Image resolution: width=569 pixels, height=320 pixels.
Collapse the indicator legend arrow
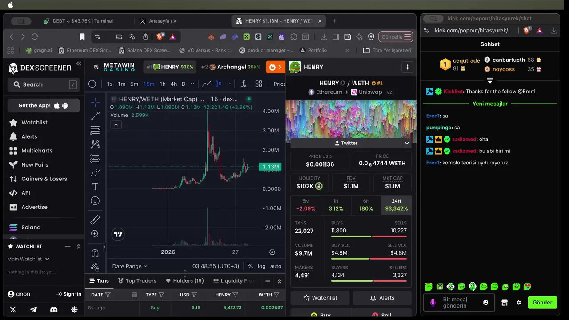(x=116, y=125)
